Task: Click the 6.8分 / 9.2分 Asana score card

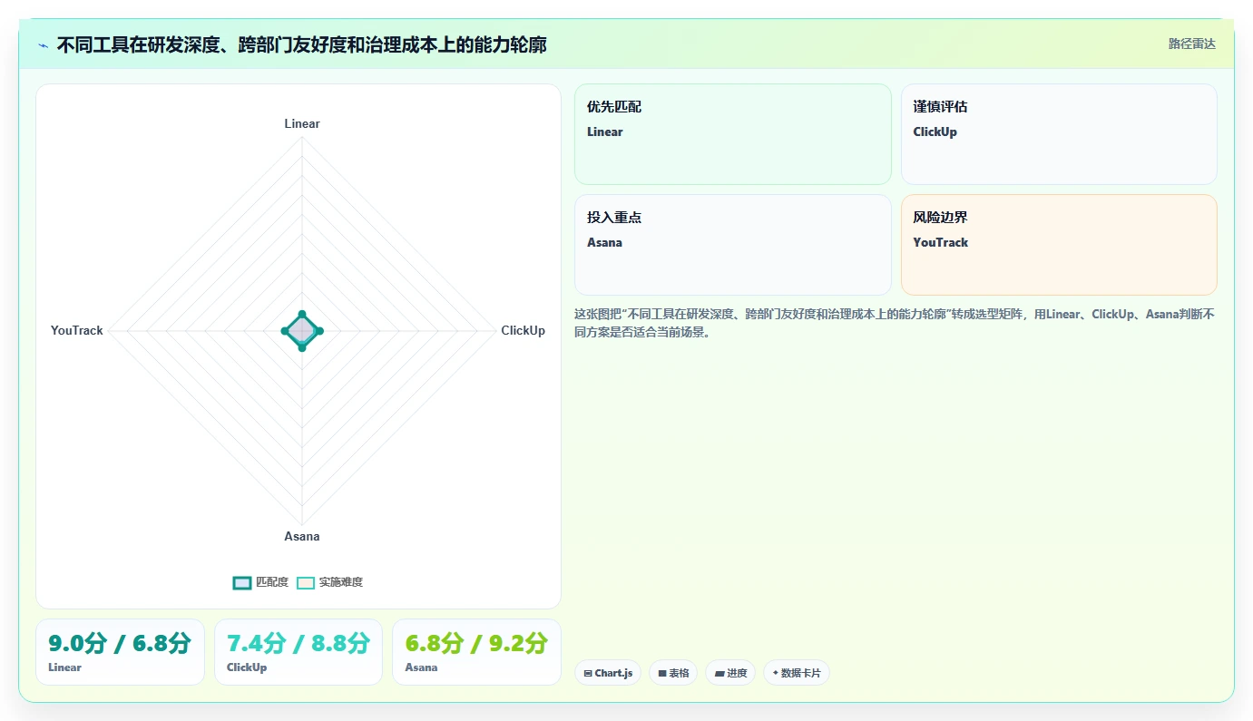Action: point(476,652)
